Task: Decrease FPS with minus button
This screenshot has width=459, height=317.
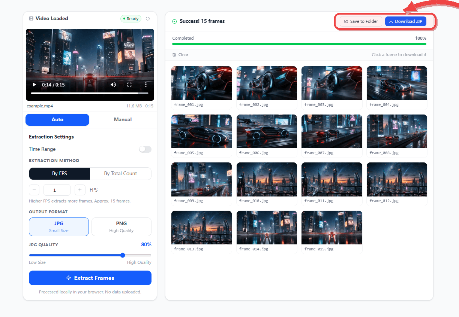Action: tap(34, 190)
